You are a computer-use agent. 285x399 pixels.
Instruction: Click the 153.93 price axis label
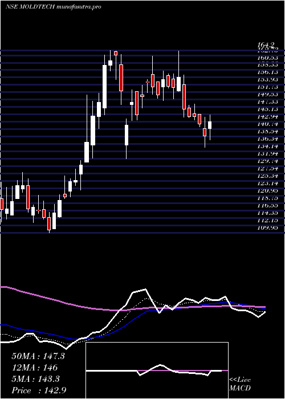[267, 80]
